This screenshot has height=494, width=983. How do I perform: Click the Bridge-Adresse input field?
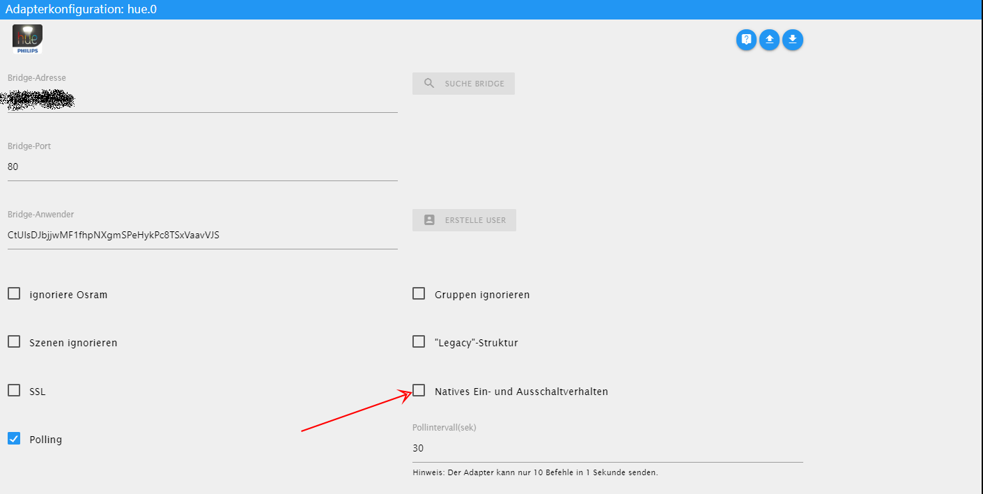click(x=203, y=100)
